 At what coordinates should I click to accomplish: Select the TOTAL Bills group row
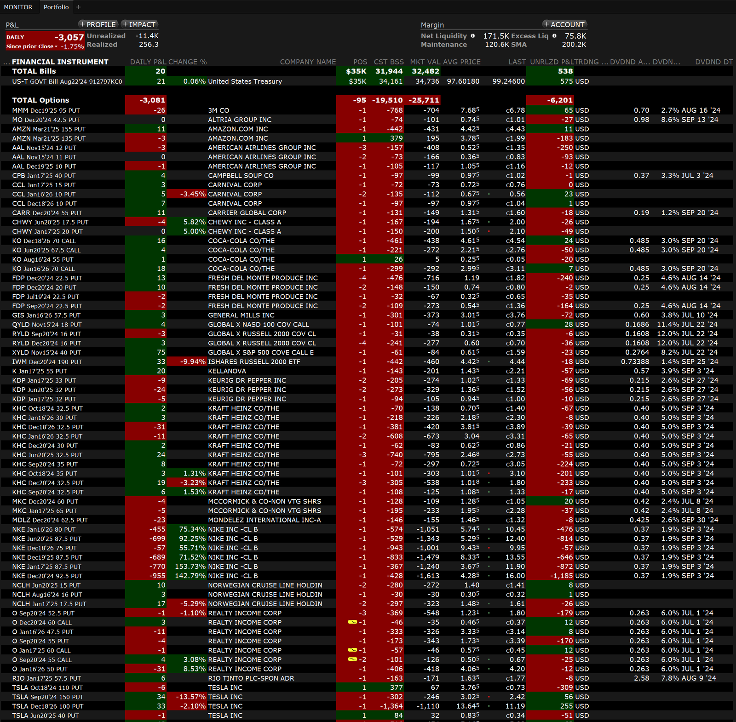pos(34,71)
